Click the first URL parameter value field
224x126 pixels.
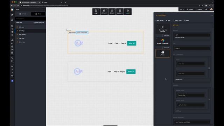[191, 64]
